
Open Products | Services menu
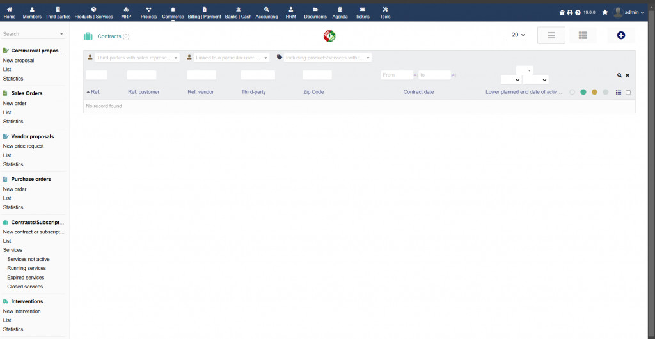pyautogui.click(x=93, y=12)
